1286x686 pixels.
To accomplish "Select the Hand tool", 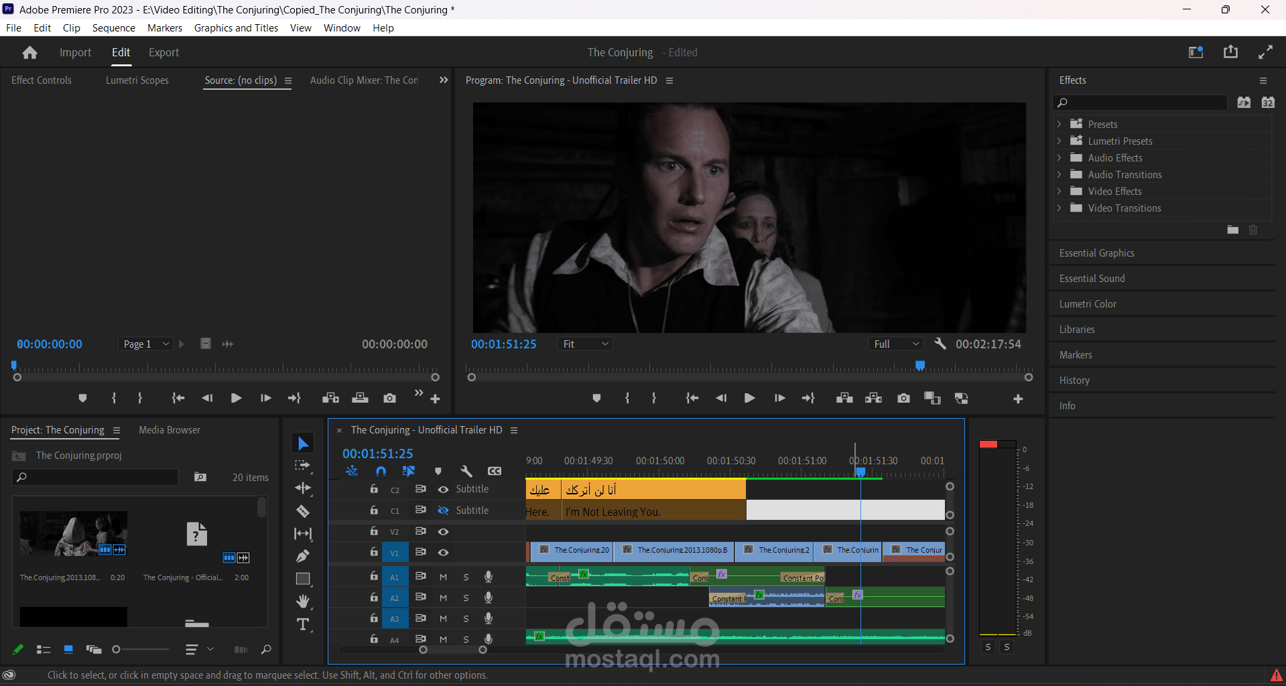I will pyautogui.click(x=303, y=601).
